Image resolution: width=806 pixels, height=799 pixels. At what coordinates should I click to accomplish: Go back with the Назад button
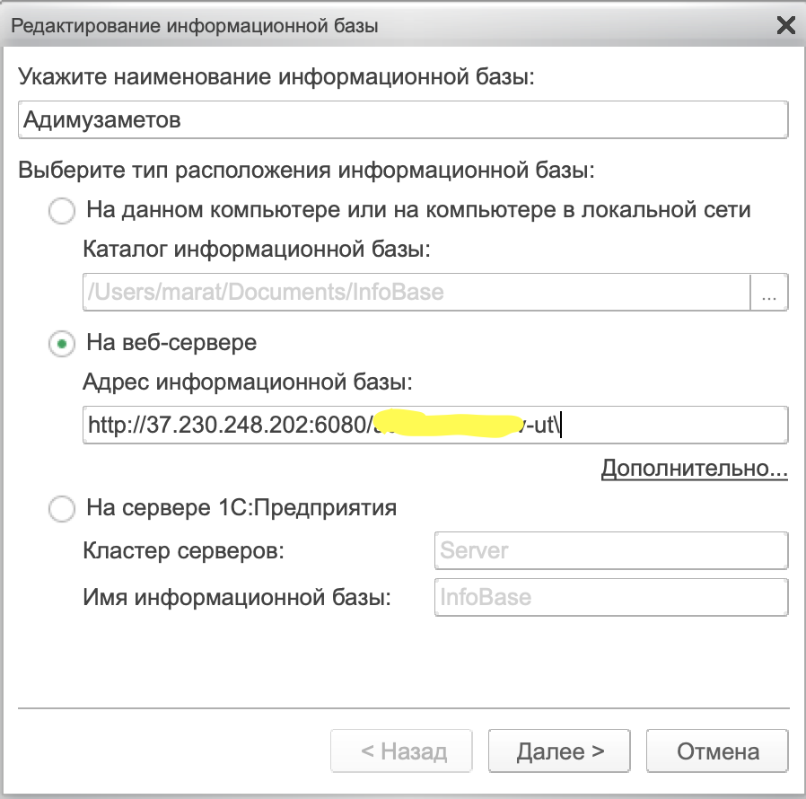[x=401, y=751]
